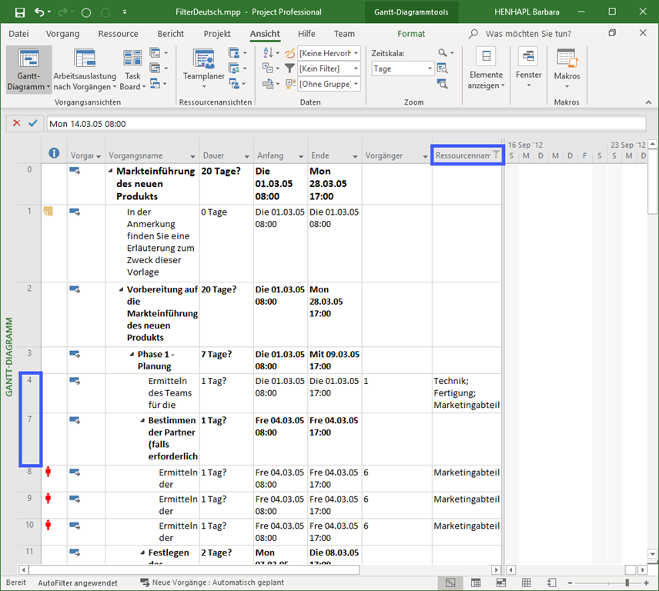Open the Ende column filter dropdown
659x591 pixels.
pos(355,156)
